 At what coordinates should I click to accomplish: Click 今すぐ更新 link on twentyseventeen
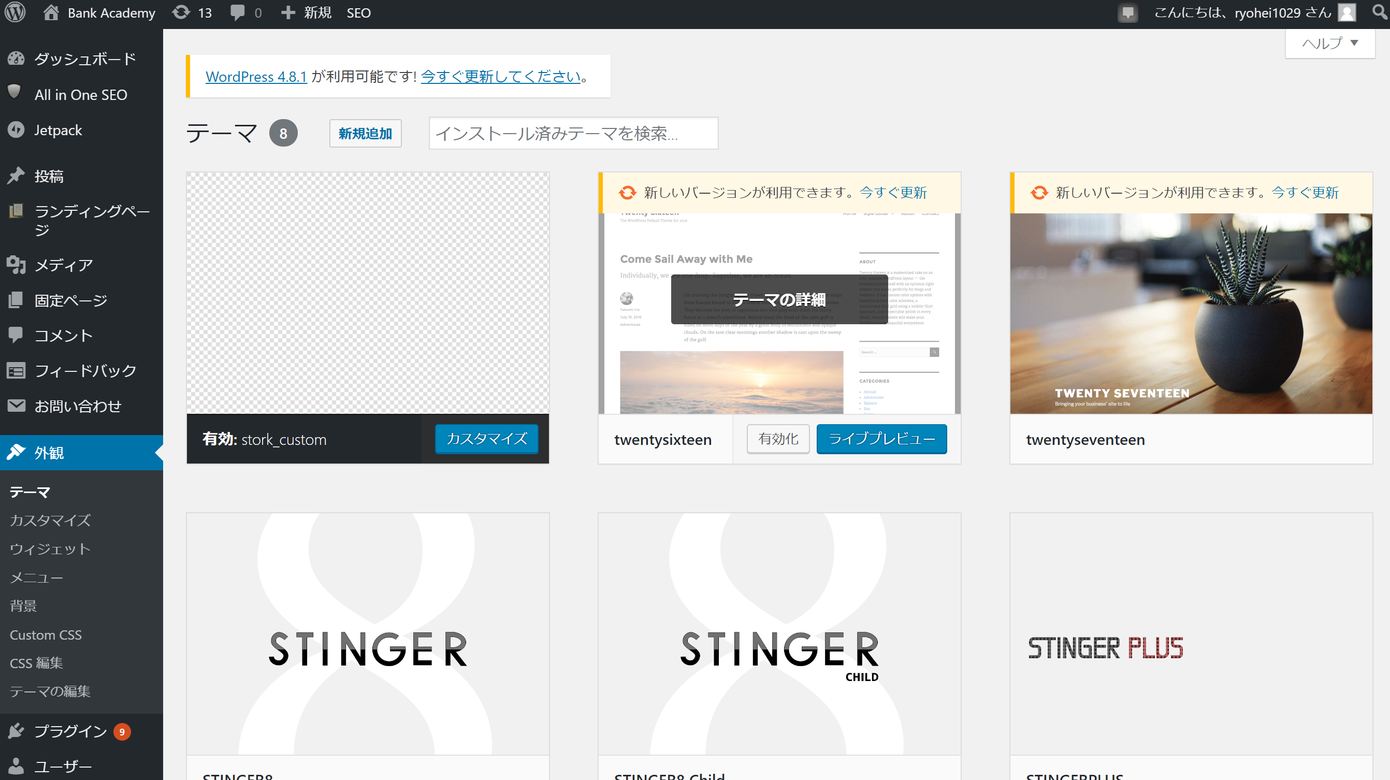1305,192
